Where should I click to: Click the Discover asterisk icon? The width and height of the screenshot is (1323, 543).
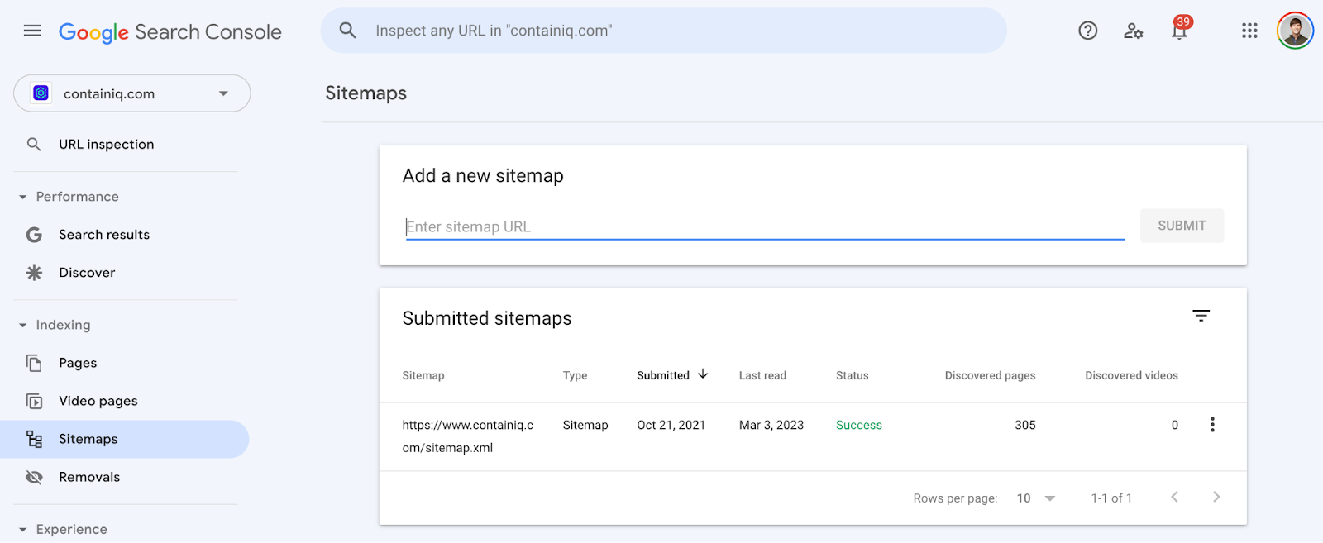coord(34,273)
